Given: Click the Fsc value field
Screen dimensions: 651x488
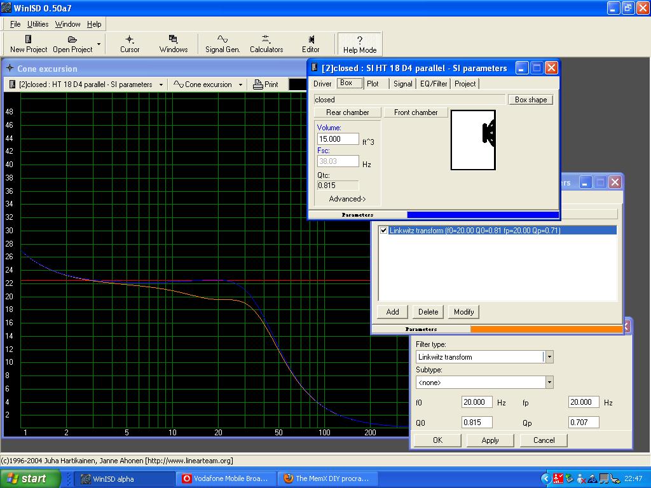Looking at the screenshot, I should 338,161.
